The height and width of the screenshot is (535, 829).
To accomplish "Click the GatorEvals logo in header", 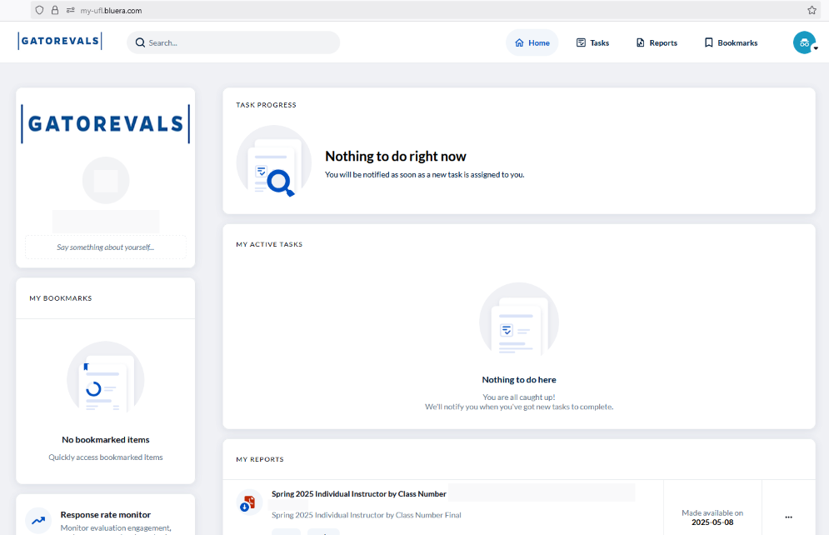I will pyautogui.click(x=60, y=41).
